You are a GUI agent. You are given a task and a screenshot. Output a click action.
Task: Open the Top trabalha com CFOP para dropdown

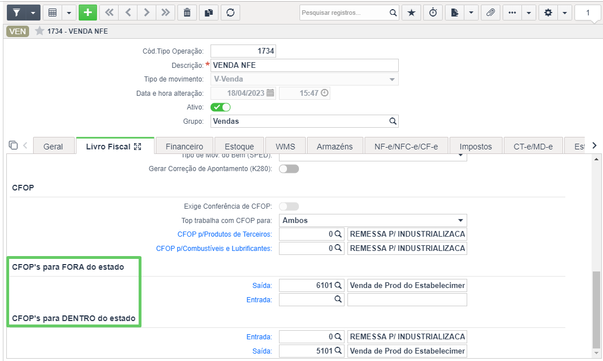pyautogui.click(x=373, y=220)
